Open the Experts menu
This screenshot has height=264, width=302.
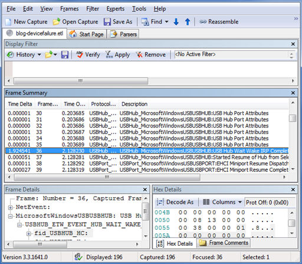pyautogui.click(x=116, y=9)
